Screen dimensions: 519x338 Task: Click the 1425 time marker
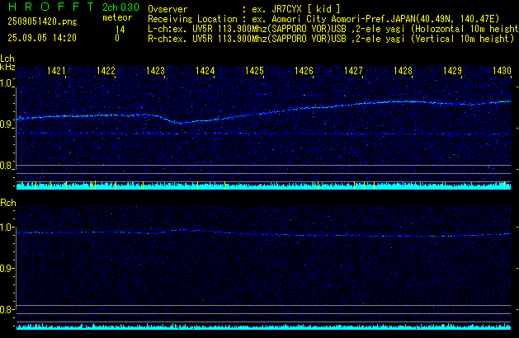pyautogui.click(x=254, y=71)
